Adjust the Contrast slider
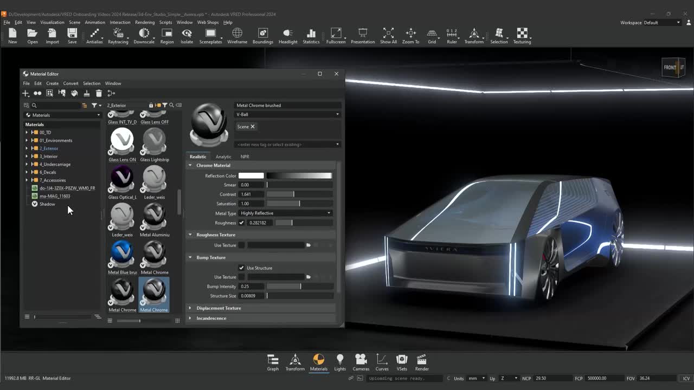This screenshot has width=694, height=390. coord(299,194)
